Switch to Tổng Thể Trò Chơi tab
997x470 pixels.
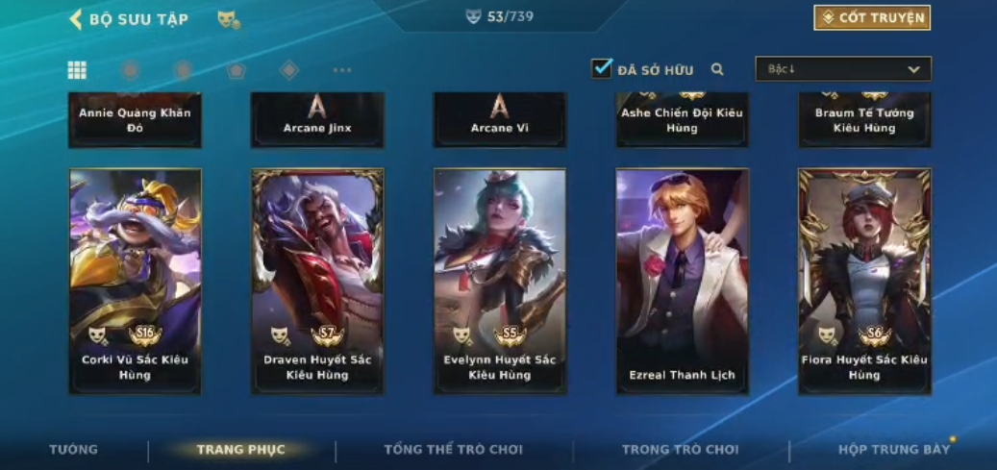454,450
